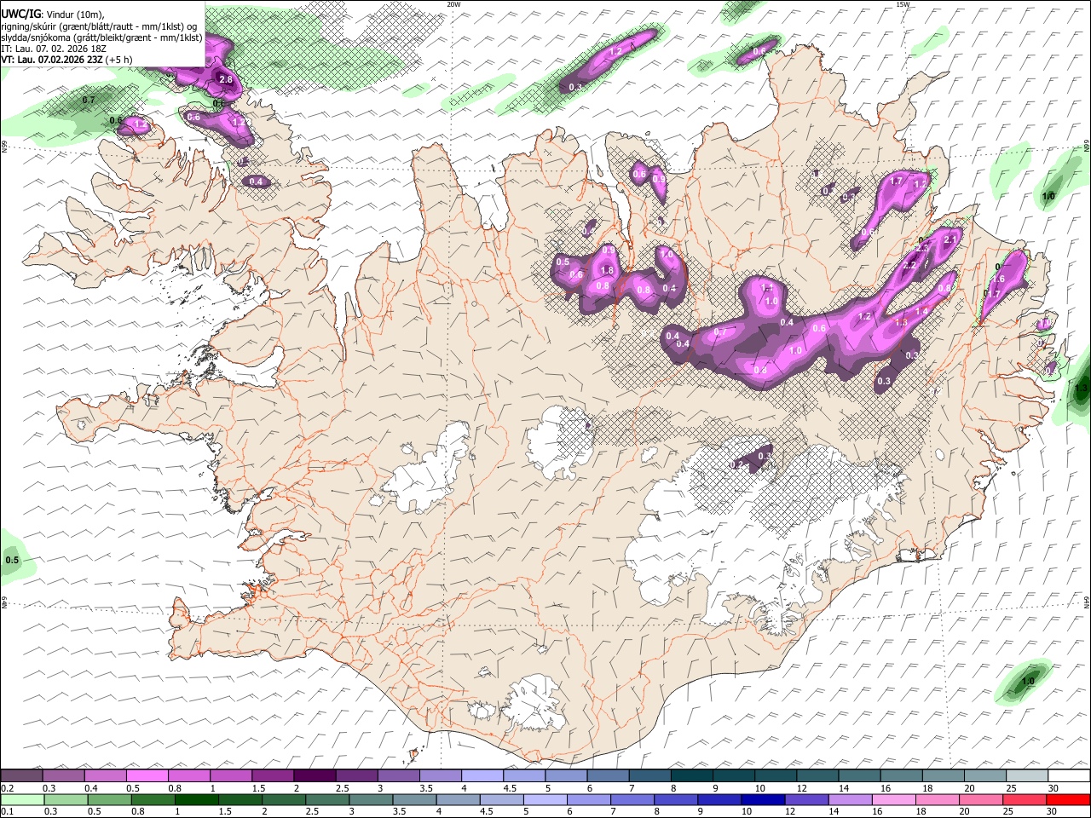
Task: Click the green 1.0 rain value off the southeast coast
Action: [x=1028, y=682]
